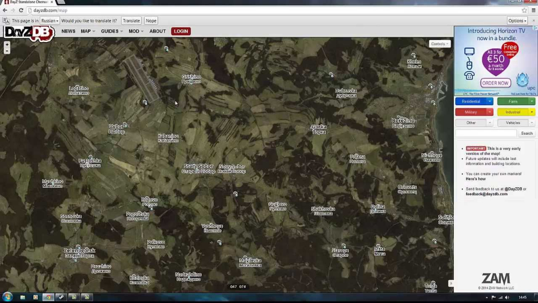
Task: Toggle the Residential filter button
Action: (471, 102)
